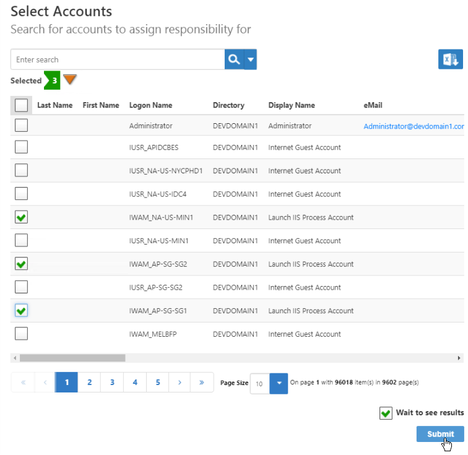
Task: Jump to the last results page
Action: 202,383
